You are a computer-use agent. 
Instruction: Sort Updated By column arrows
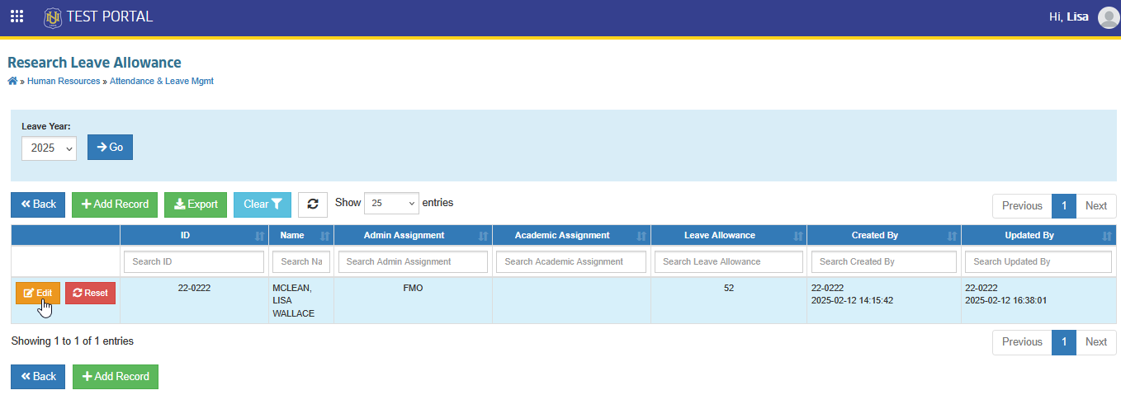1107,236
